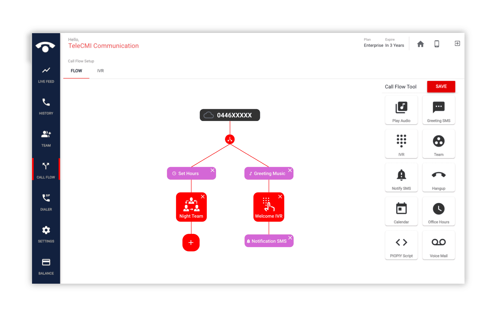Screen dimensions: 496x316
Task: Click the logout icon in header
Action: (x=457, y=43)
